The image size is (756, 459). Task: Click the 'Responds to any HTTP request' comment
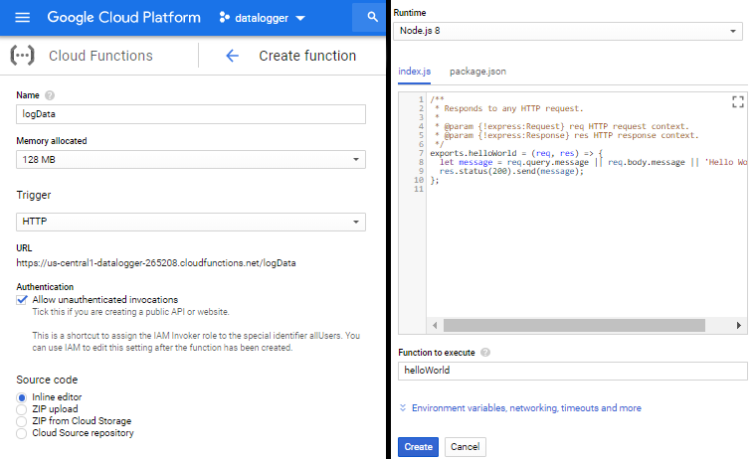[513, 109]
